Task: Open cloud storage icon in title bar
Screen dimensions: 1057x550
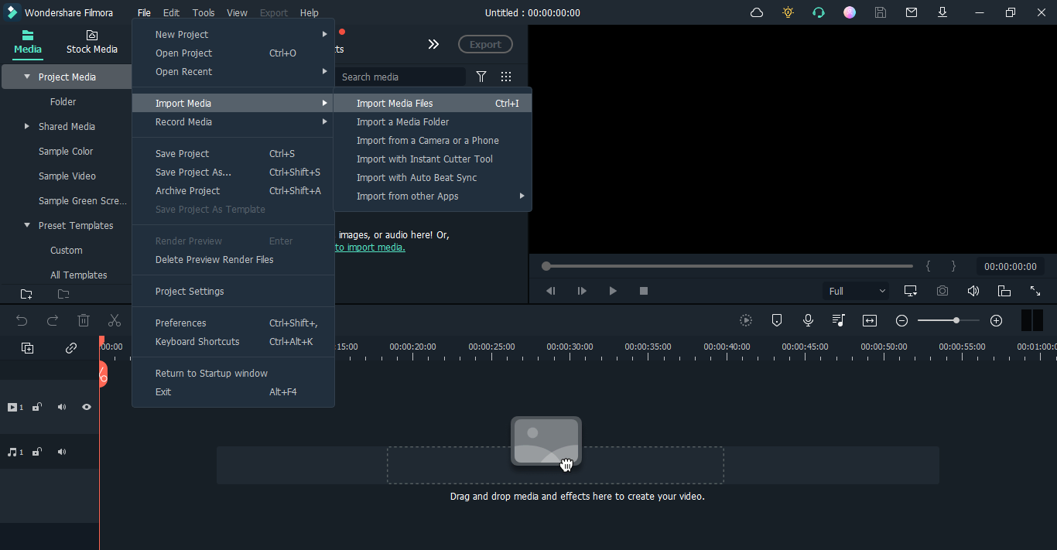Action: (x=757, y=12)
